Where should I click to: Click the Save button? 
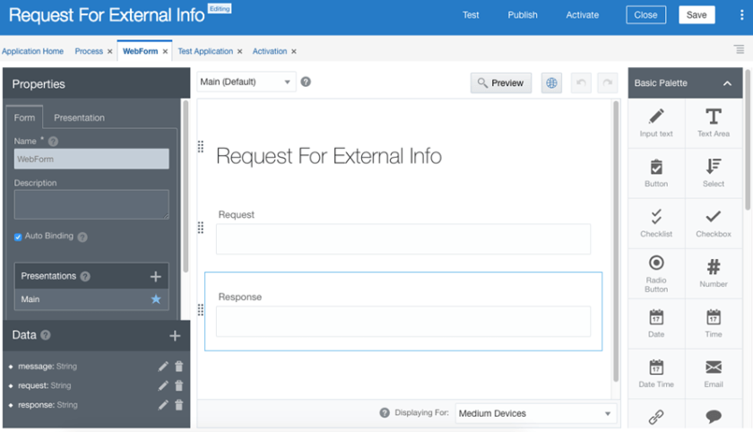click(x=697, y=14)
